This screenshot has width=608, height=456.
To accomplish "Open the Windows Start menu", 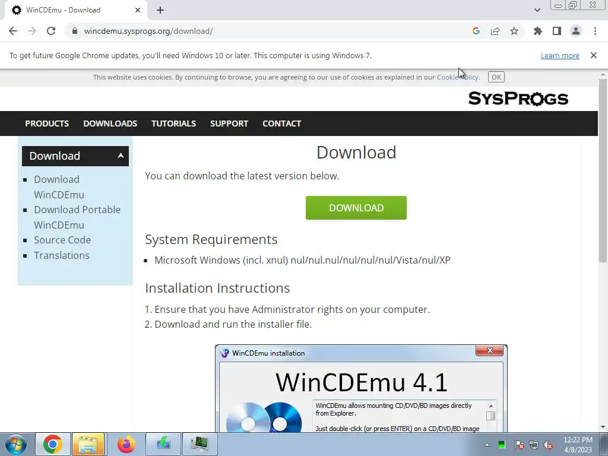I will [x=16, y=444].
